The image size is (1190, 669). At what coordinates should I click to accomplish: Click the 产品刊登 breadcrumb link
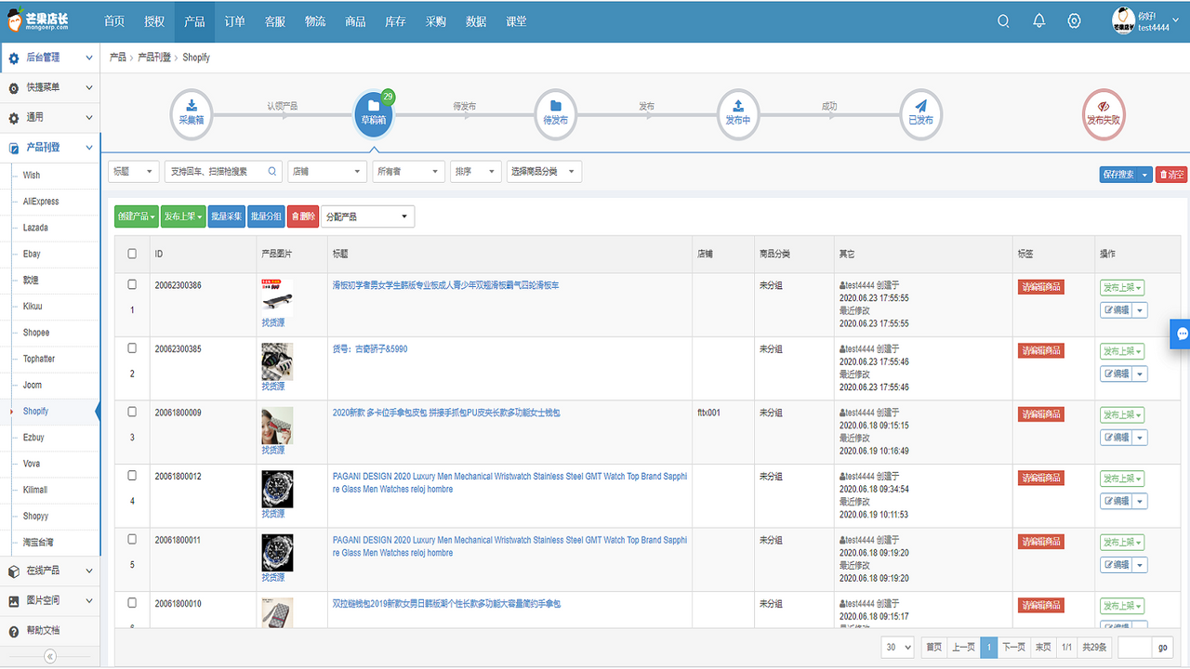click(154, 58)
